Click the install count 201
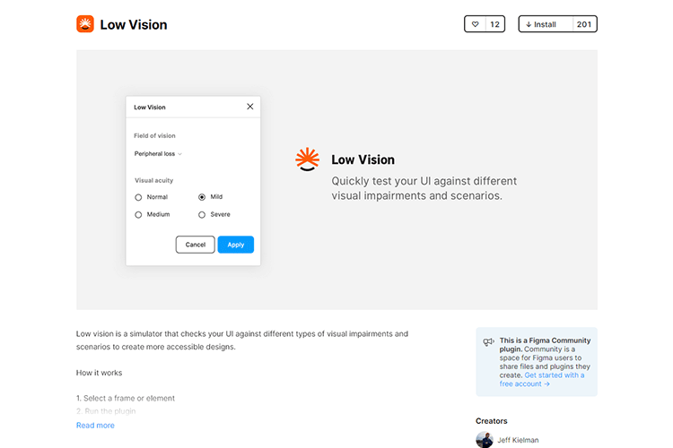 click(x=584, y=24)
